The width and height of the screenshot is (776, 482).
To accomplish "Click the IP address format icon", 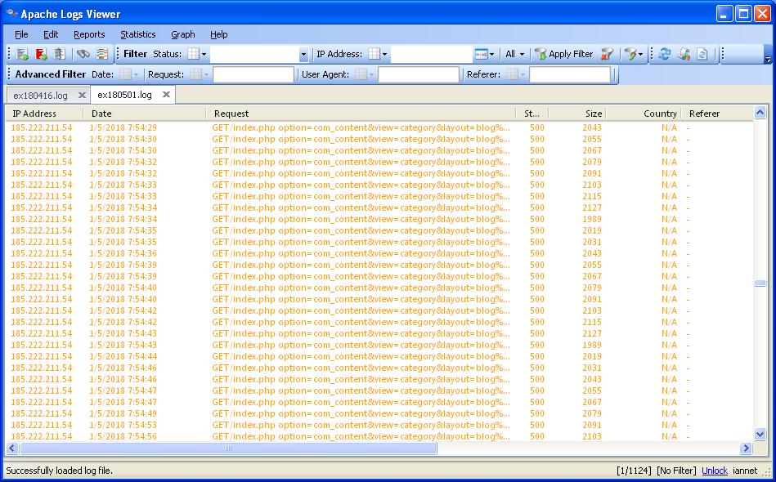I will coord(481,54).
